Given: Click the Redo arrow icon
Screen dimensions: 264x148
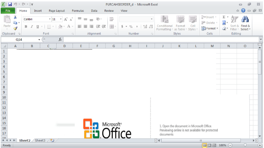Looking at the screenshot, I should (23, 4).
